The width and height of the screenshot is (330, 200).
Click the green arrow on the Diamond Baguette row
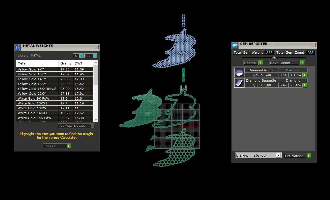(305, 85)
